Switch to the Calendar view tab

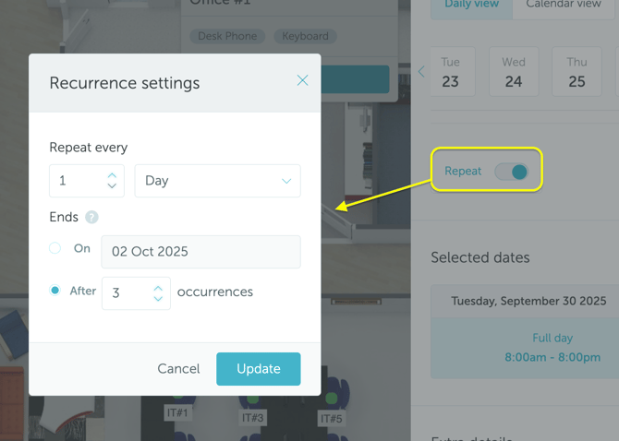[x=564, y=5]
